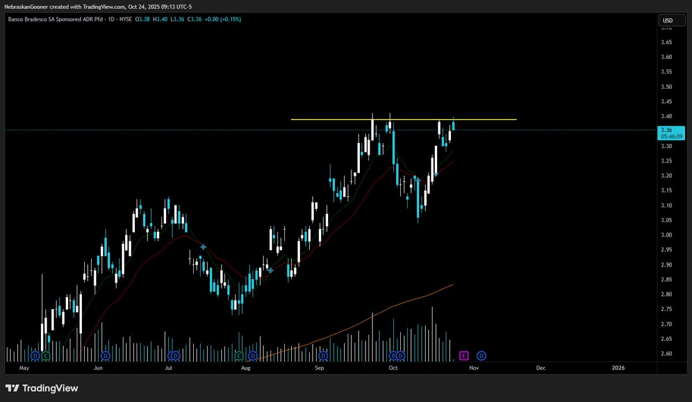The image size is (692, 402).
Task: Click the dividend marker beneath September
Action: (x=322, y=356)
